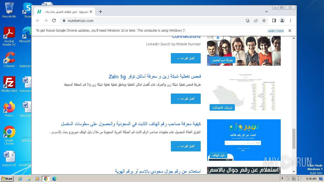Open the Chrome profile avatar
Screen dimensions: 324x182
coord(282,21)
